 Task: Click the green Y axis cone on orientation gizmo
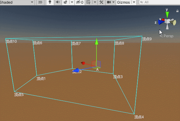pyautogui.click(x=167, y=15)
